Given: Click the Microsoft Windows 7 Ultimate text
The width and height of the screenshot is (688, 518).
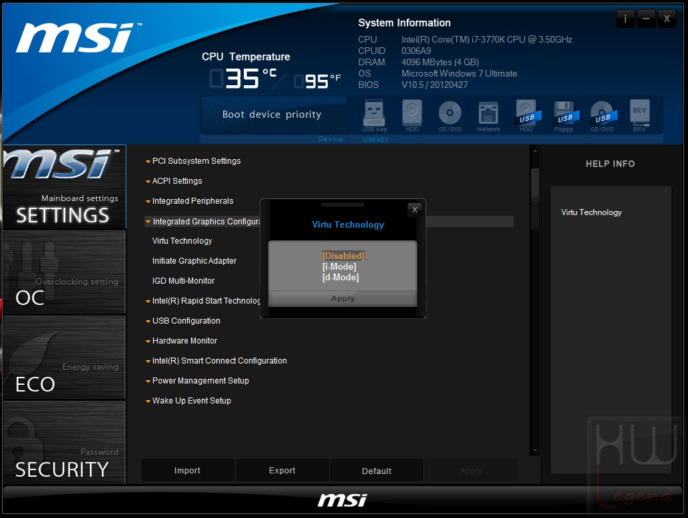Looking at the screenshot, I should click(459, 74).
